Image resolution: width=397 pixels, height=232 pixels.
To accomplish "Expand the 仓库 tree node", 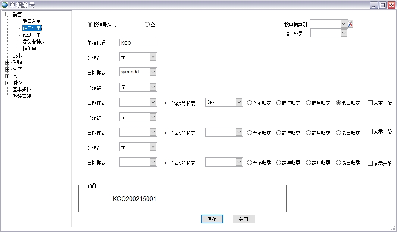I will pos(8,75).
